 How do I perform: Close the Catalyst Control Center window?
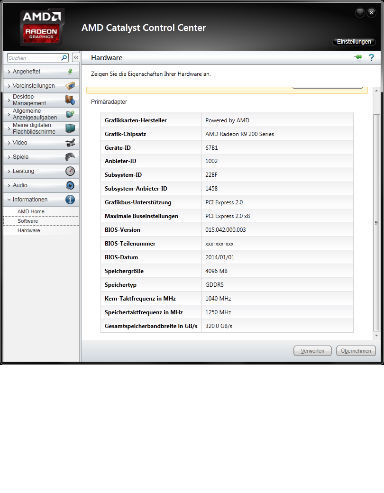[371, 13]
